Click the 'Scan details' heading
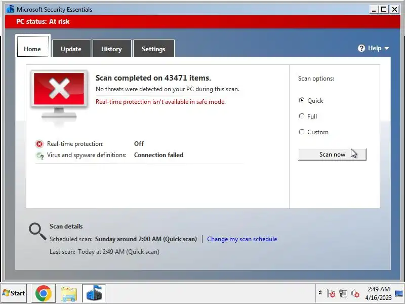 pyautogui.click(x=66, y=226)
